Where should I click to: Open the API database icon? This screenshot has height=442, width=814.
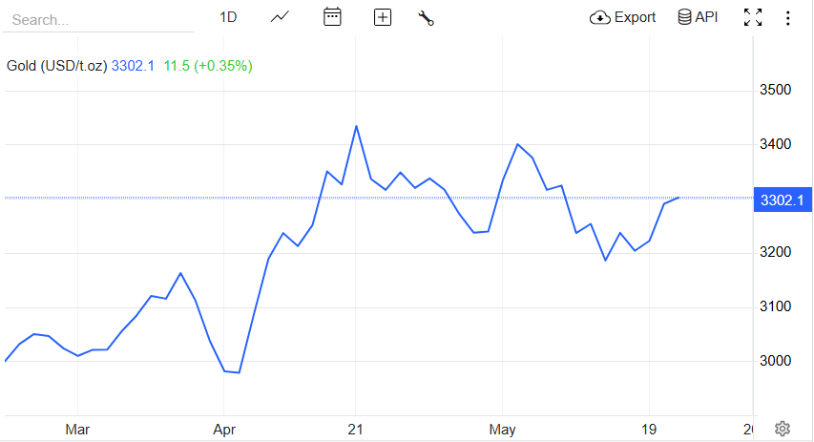(684, 17)
